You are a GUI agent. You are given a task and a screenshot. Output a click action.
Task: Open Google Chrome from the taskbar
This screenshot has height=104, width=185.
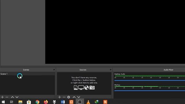37,102
